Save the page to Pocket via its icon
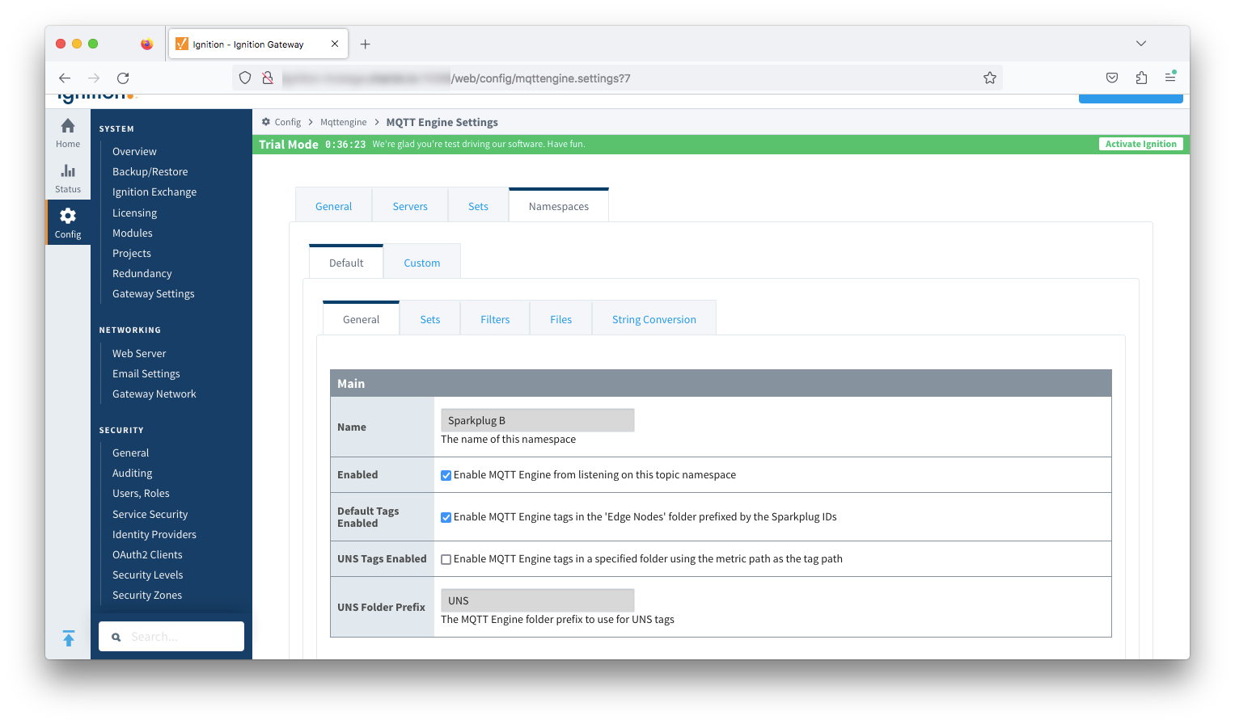Screen dimensions: 1235x724 (x=1112, y=78)
